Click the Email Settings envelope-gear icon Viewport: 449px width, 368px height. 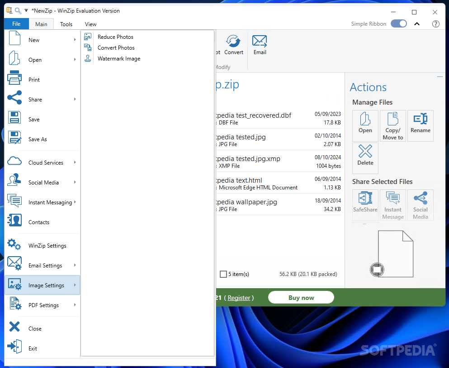click(x=14, y=263)
